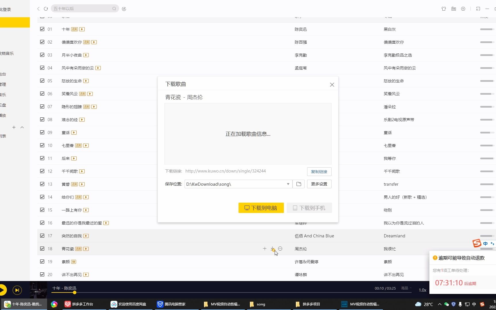Viewport: 496px width, 310px height.
Task: Open settings gear icon in title bar
Action: tap(463, 9)
